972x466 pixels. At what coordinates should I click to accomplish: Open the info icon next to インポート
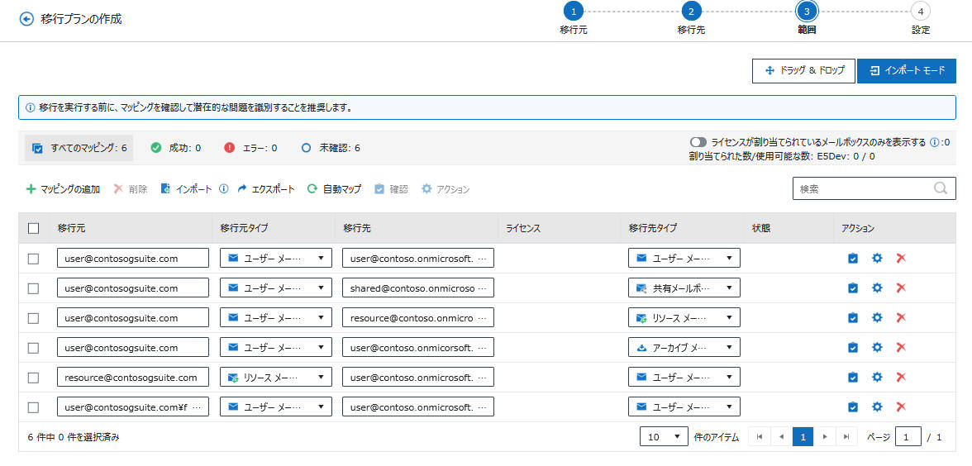click(x=225, y=189)
